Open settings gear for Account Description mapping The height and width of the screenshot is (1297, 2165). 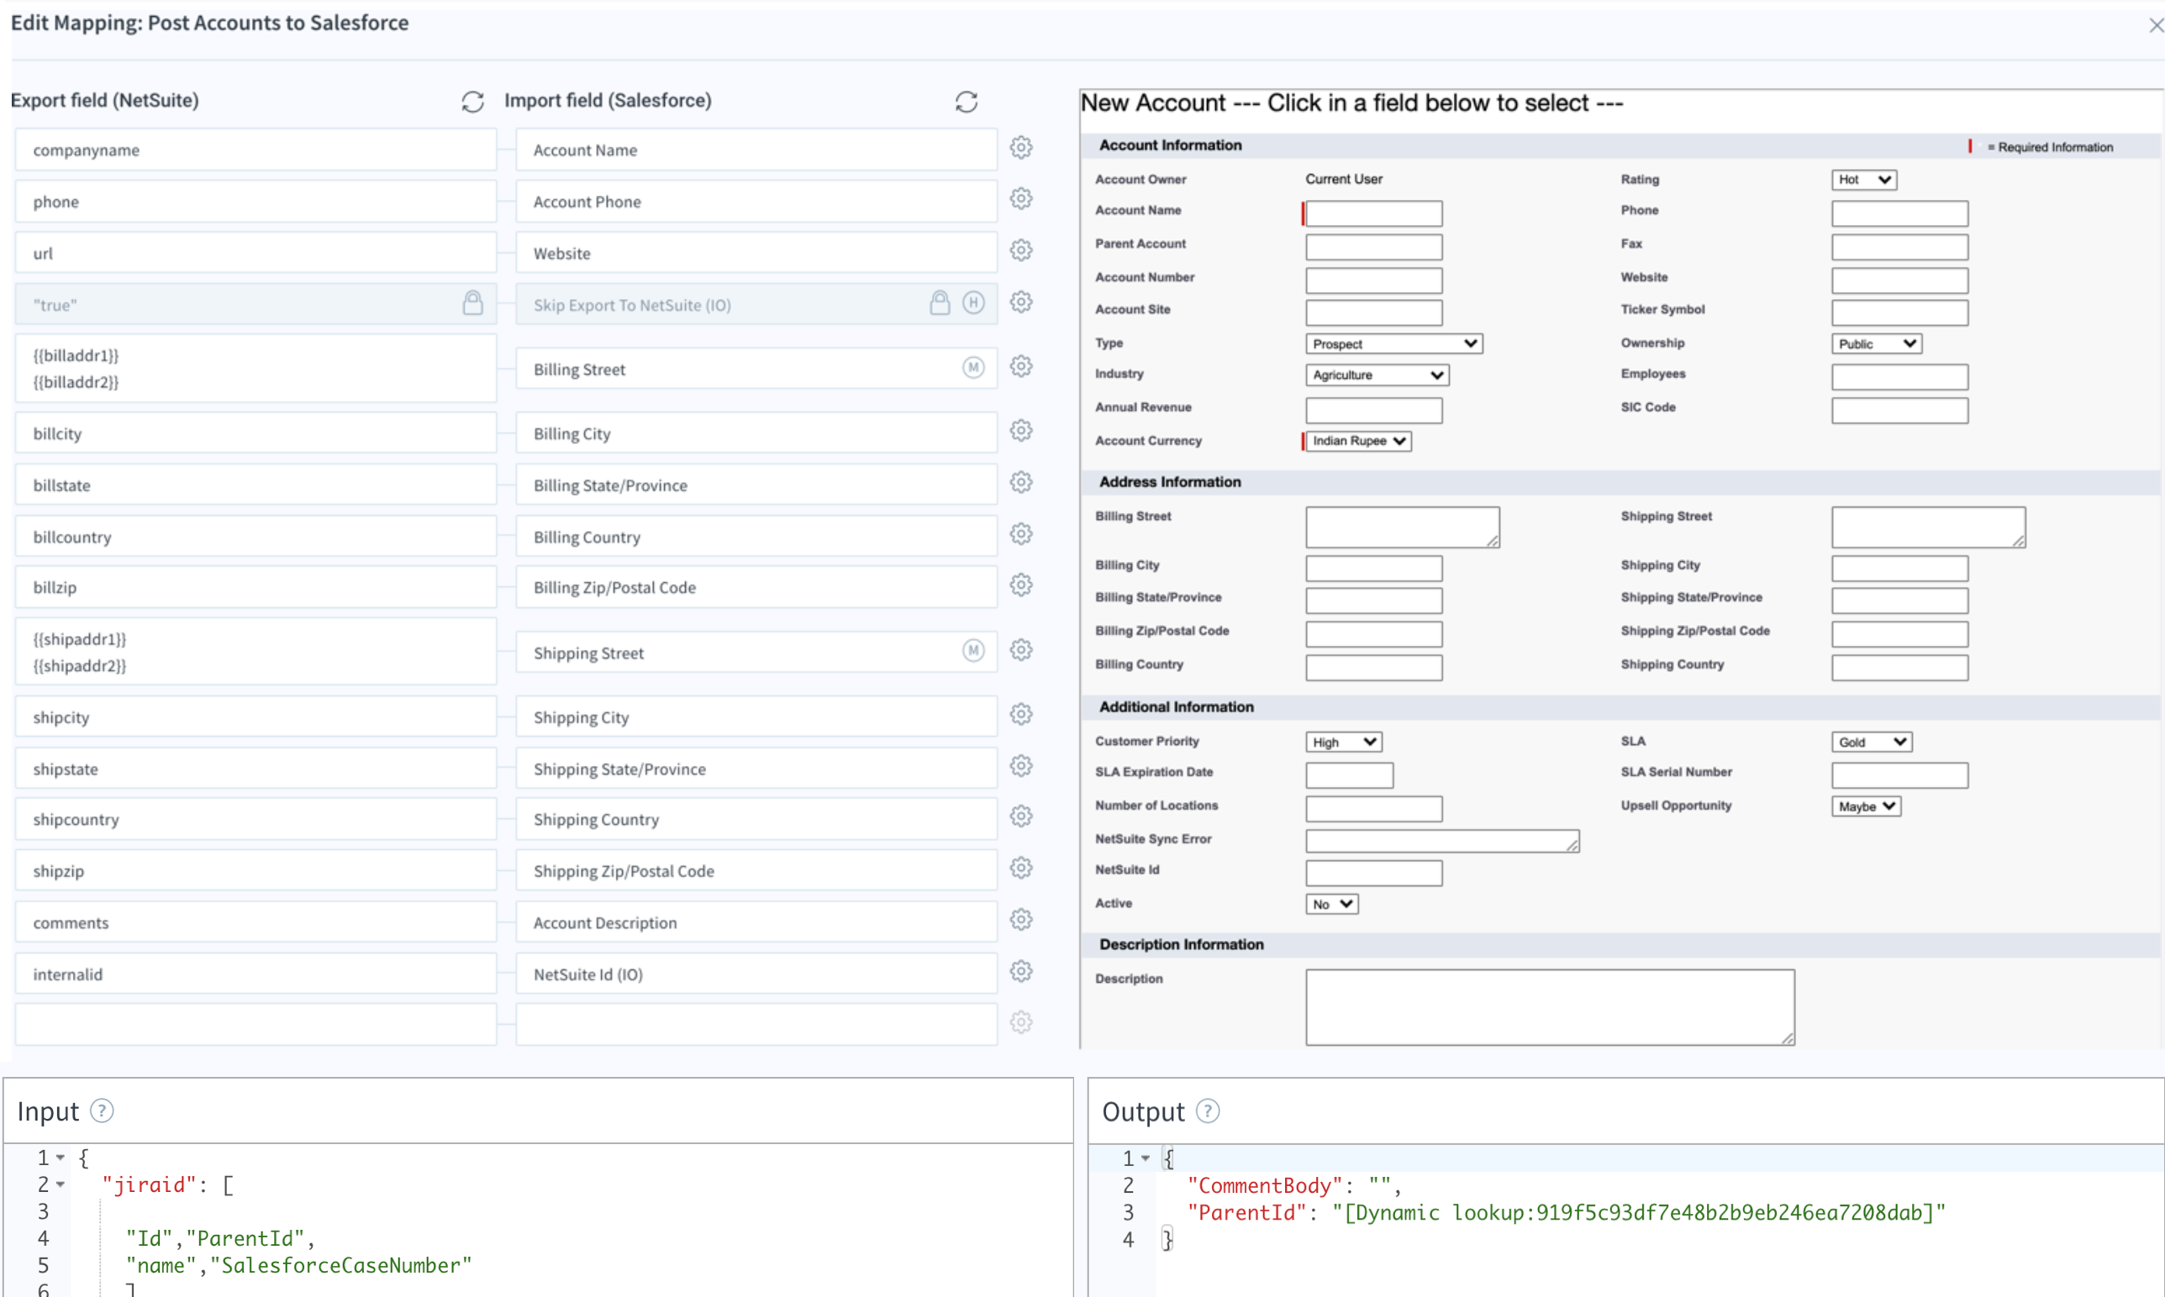coord(1020,921)
